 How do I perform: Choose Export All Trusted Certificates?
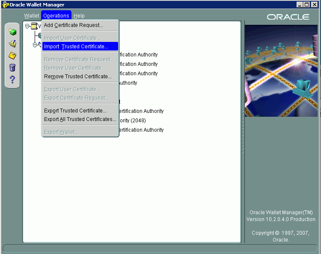click(80, 119)
